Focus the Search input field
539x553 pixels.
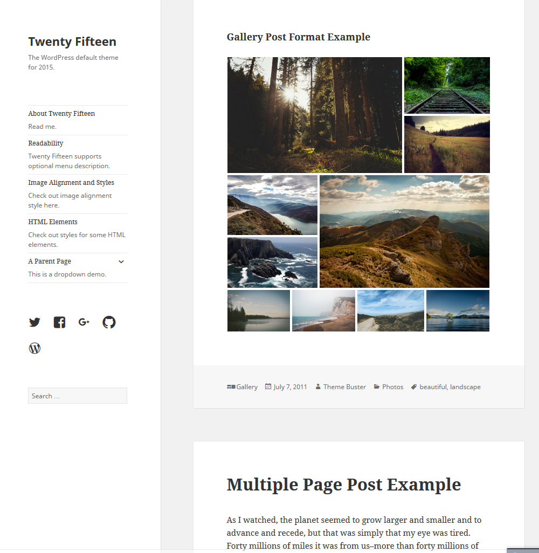click(x=78, y=396)
